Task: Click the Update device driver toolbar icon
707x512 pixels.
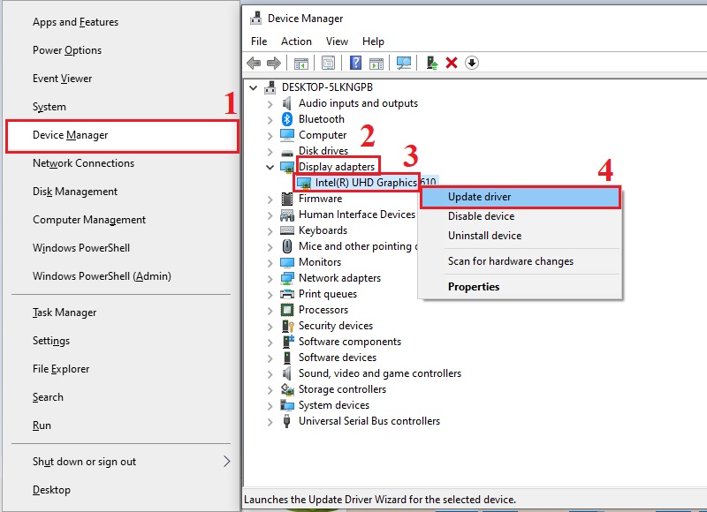Action: (x=431, y=63)
